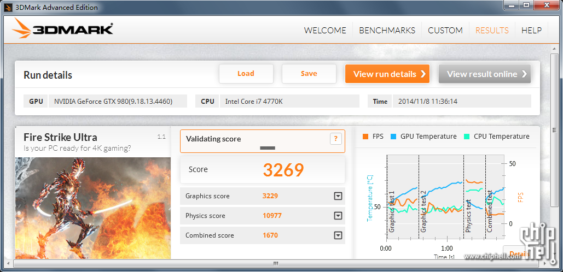Screen dimensions: 563x272
Task: Click the Graphics score value 3229
Action: (270, 196)
